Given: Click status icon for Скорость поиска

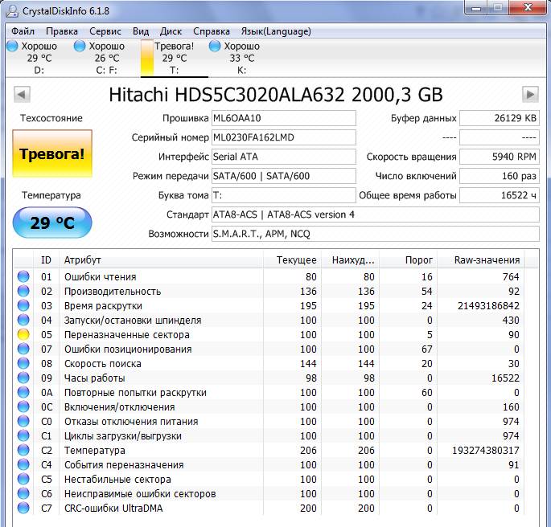Looking at the screenshot, I should [23, 363].
